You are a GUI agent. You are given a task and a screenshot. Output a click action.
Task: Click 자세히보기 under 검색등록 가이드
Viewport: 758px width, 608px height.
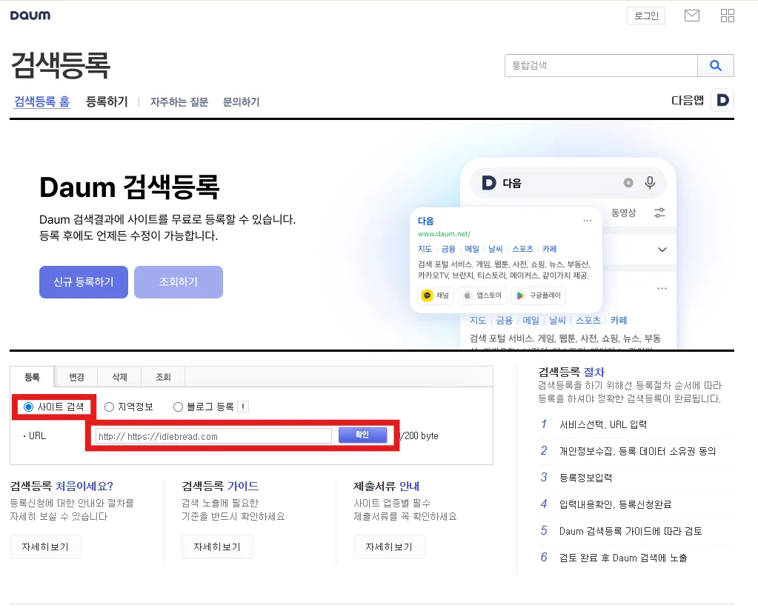pos(217,547)
